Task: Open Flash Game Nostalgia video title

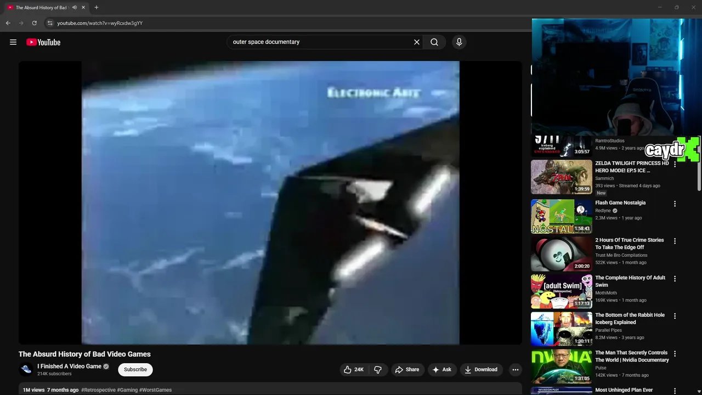Action: pyautogui.click(x=620, y=203)
